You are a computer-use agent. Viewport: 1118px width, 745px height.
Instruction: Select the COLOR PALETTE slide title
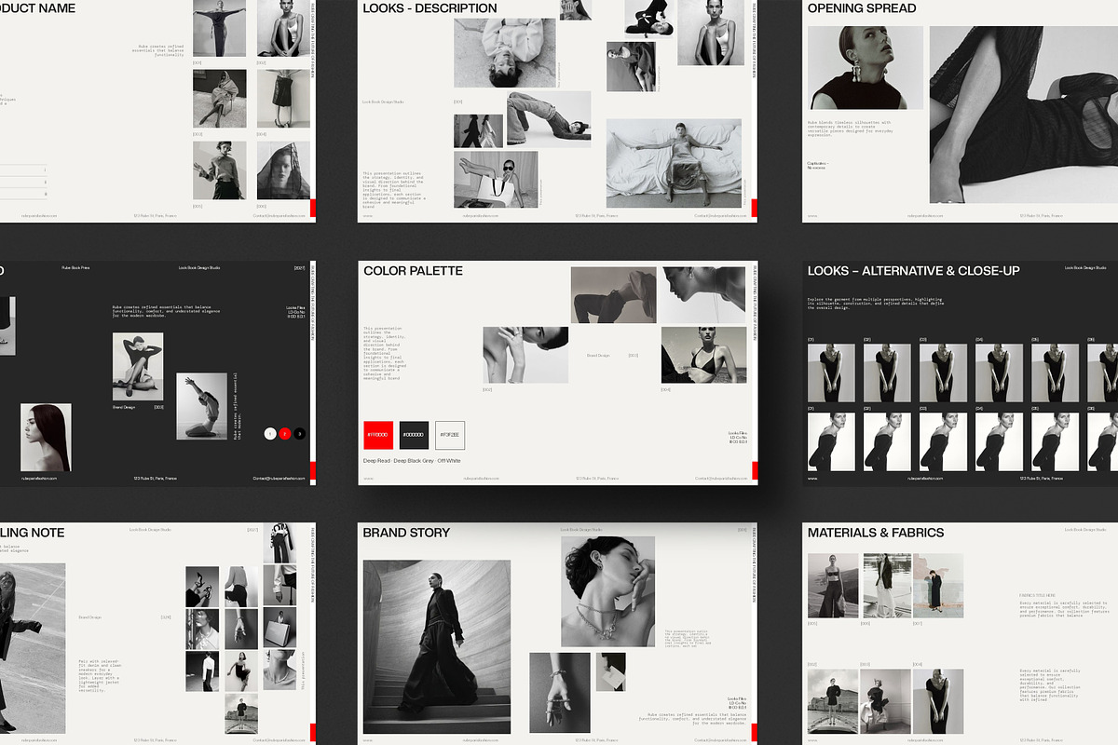click(x=413, y=271)
